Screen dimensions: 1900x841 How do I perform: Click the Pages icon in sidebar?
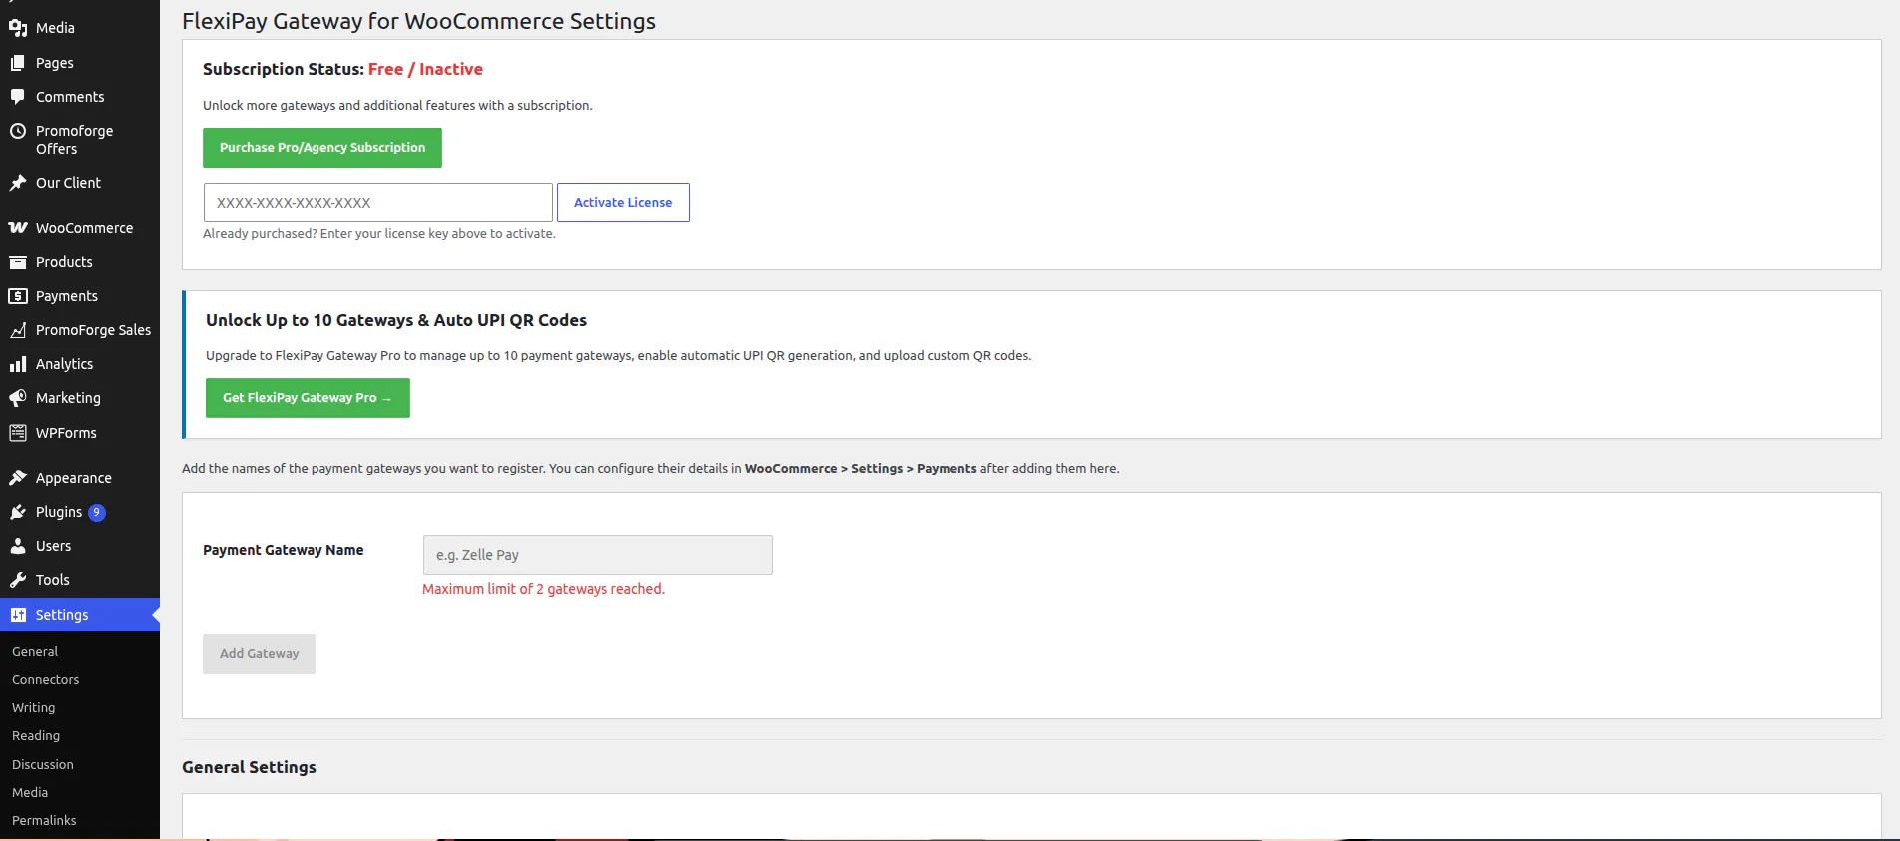pos(18,63)
